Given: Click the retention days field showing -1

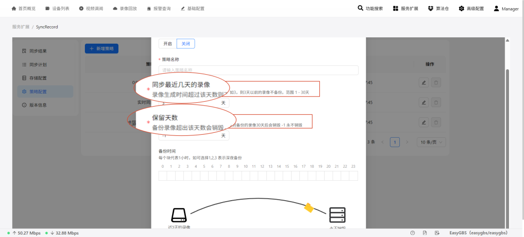Looking at the screenshot, I should click(194, 136).
